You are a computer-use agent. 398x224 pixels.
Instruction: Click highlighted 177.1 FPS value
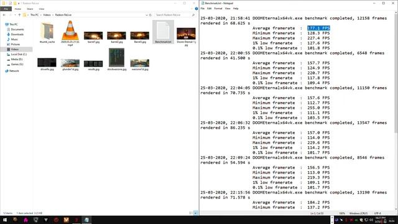[x=318, y=28]
